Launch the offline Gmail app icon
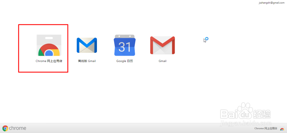 (87, 45)
